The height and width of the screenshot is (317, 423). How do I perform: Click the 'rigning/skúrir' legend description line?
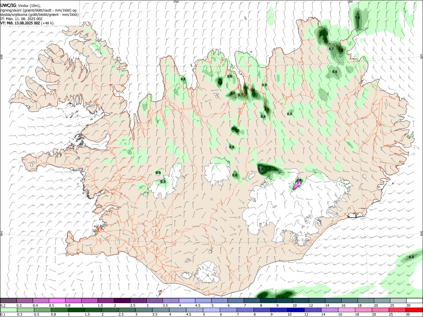[x=38, y=10]
